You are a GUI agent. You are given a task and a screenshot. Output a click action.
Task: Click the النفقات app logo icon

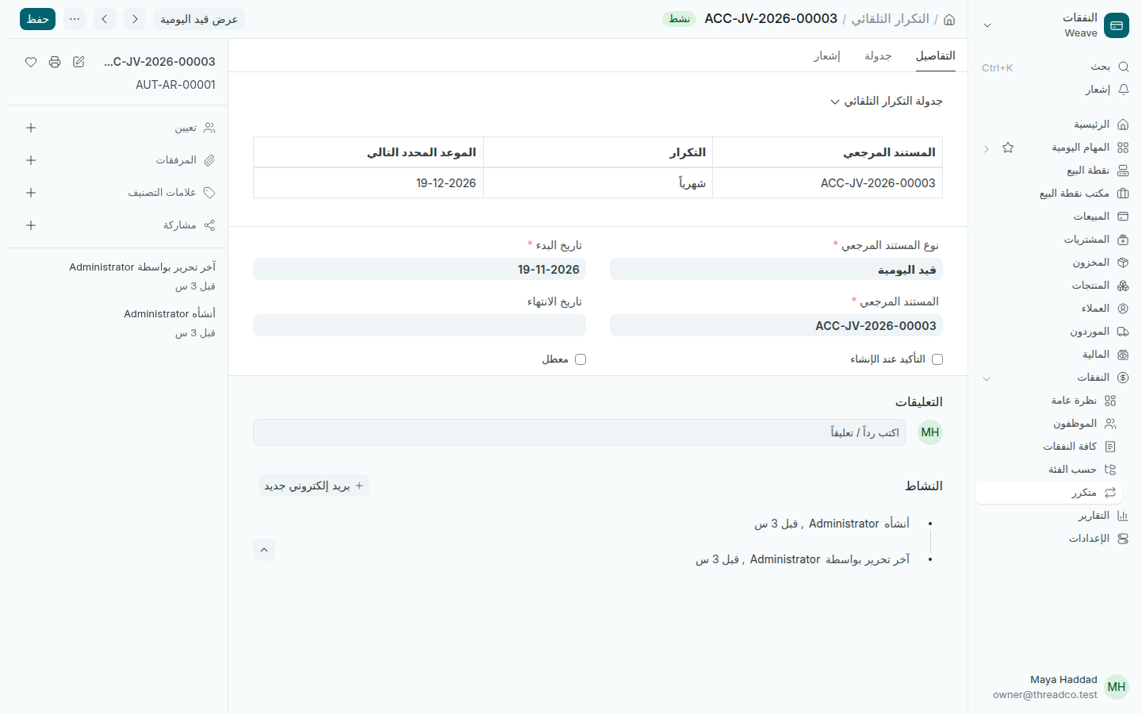[x=1117, y=25]
